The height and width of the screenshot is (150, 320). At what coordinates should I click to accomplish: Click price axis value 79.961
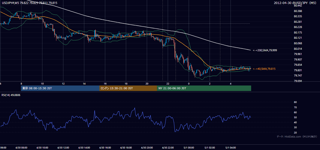pyautogui.click(x=298, y=54)
